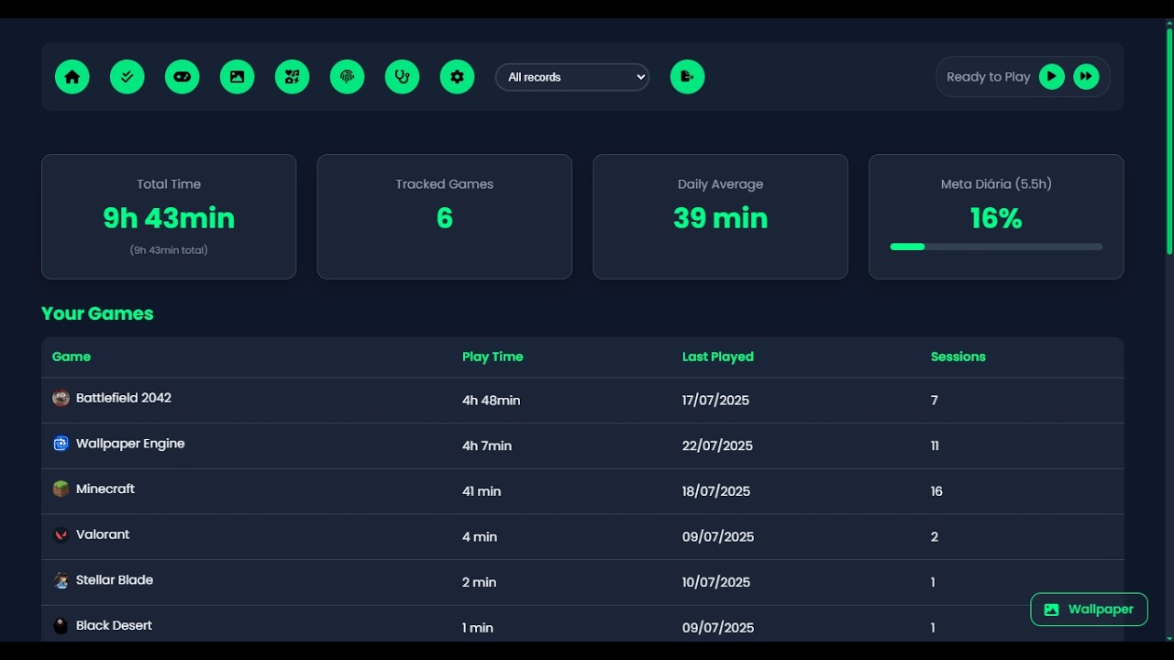The height and width of the screenshot is (660, 1174).
Task: Click the Tracked Games count 6
Action: coord(445,218)
